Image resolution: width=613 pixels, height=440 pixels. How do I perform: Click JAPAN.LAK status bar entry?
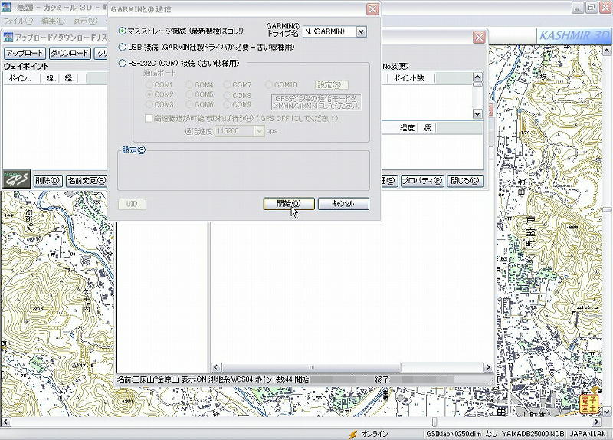[587, 434]
